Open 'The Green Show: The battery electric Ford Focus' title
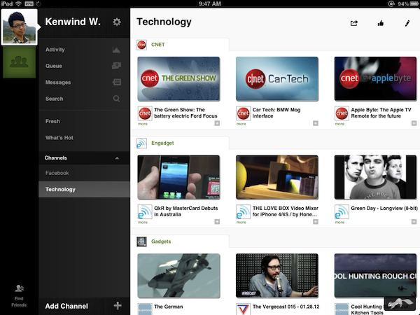Viewport: 420px width, 315px height. [185, 113]
